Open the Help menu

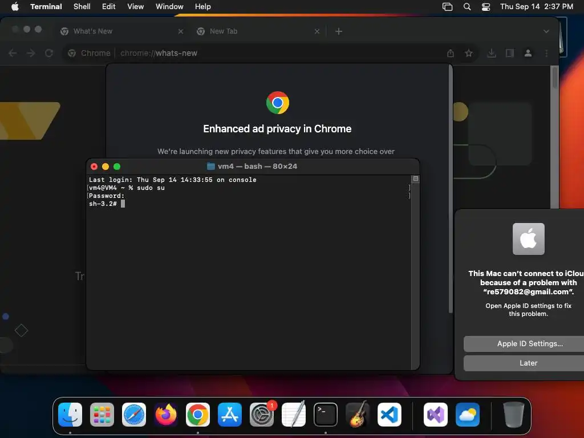point(203,6)
